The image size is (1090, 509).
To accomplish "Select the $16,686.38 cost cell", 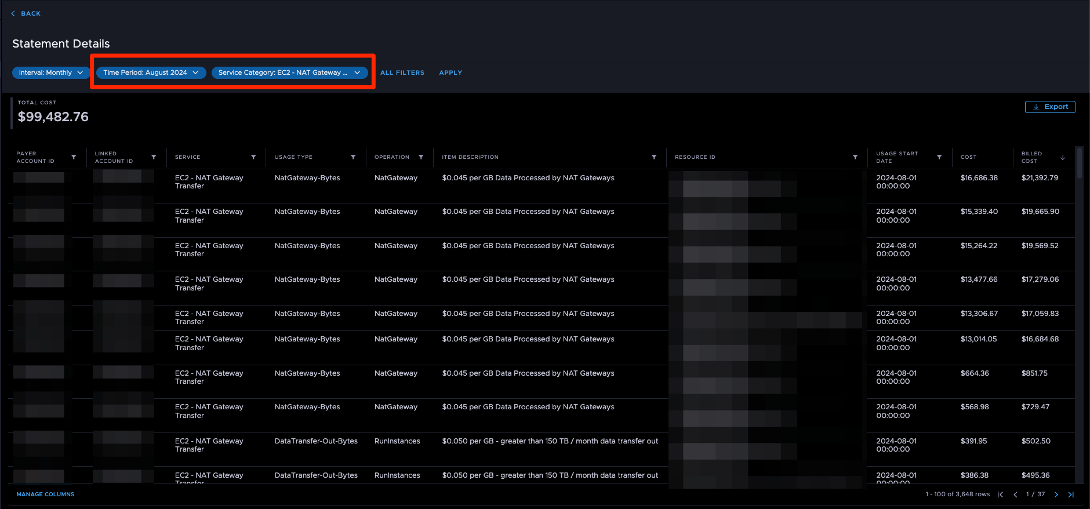I will tap(979, 178).
